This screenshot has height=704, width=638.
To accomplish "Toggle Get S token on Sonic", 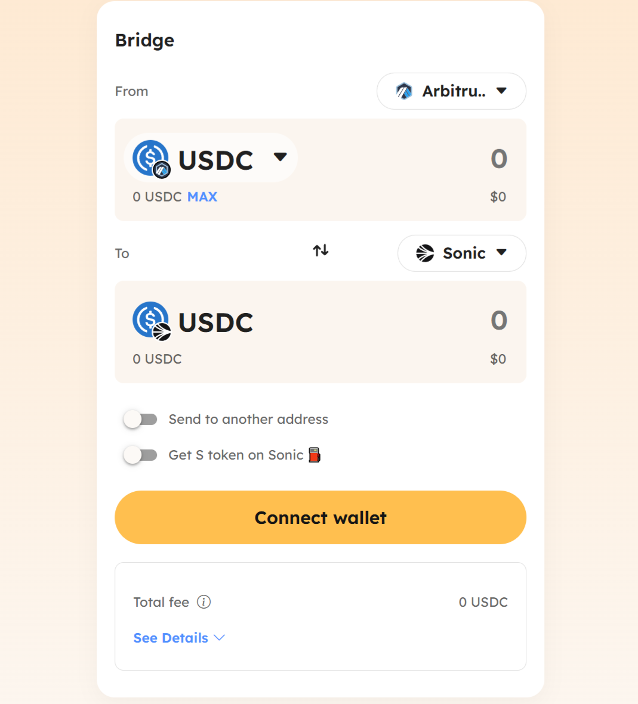I will click(140, 455).
